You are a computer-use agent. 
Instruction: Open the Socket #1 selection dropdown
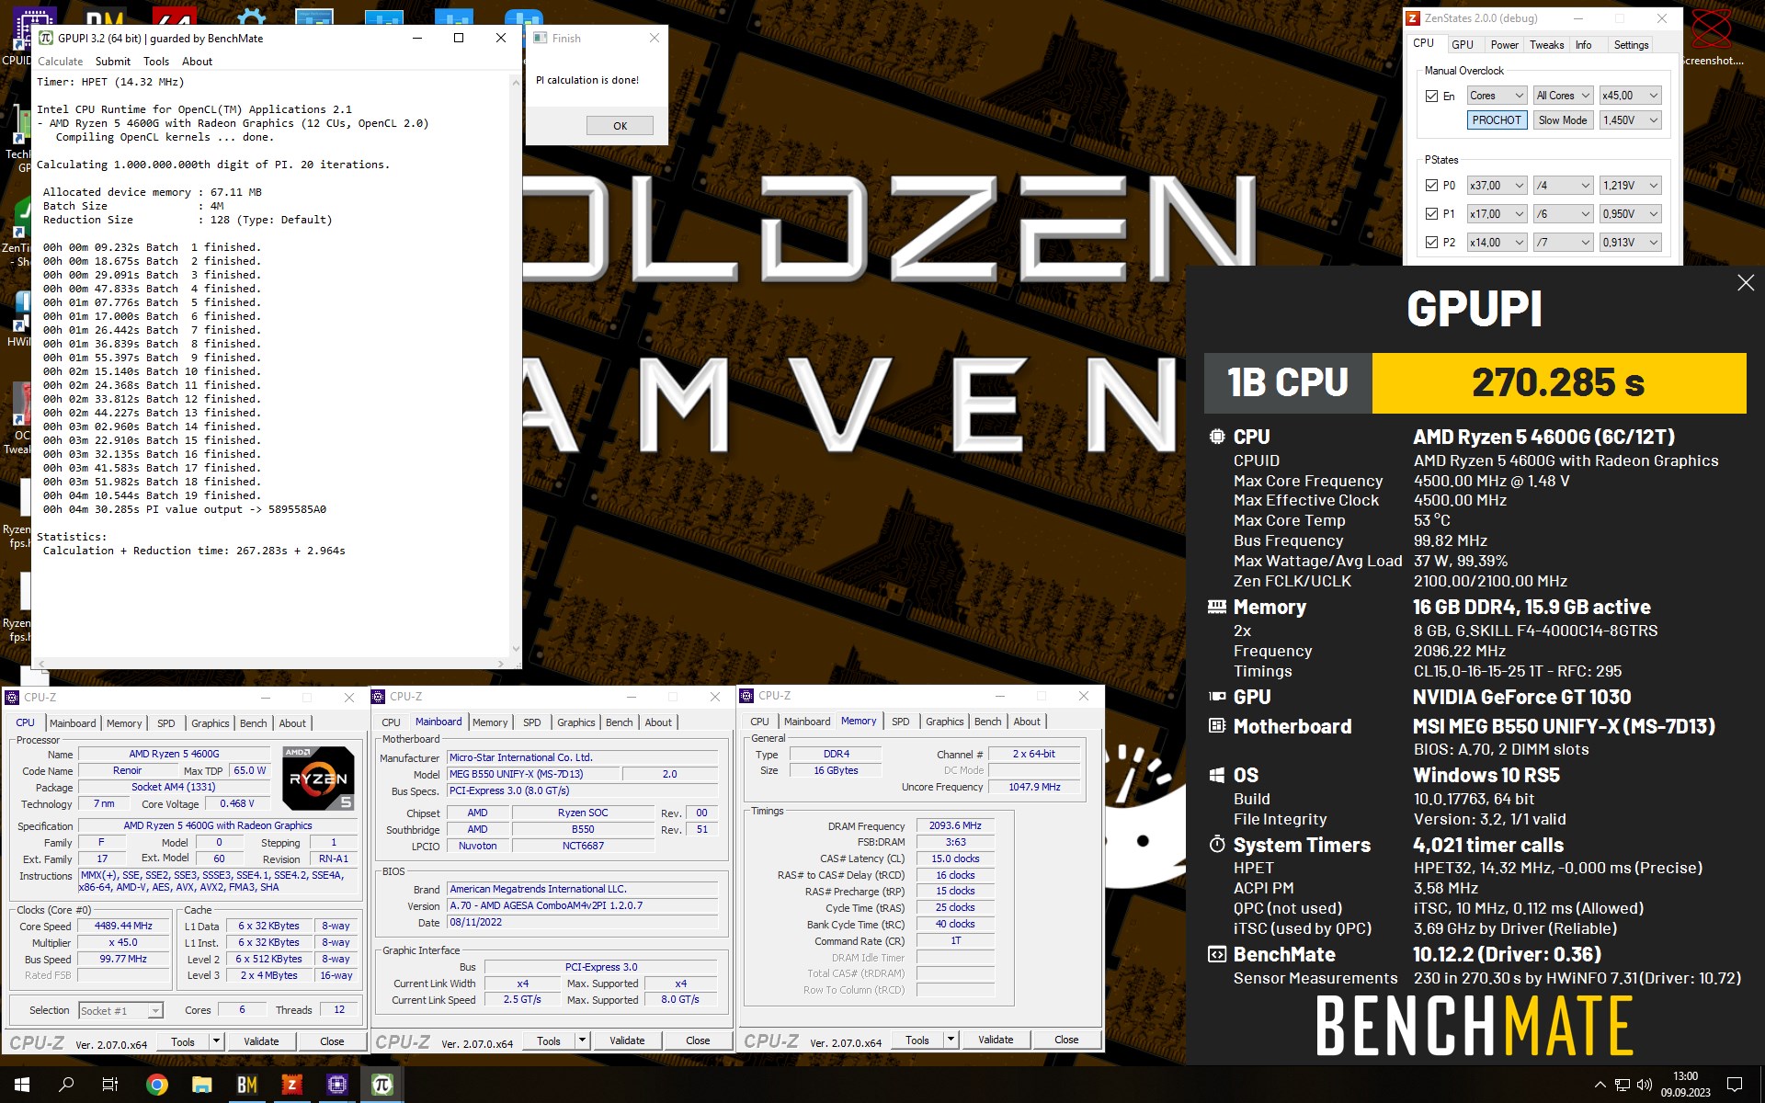click(x=120, y=1011)
